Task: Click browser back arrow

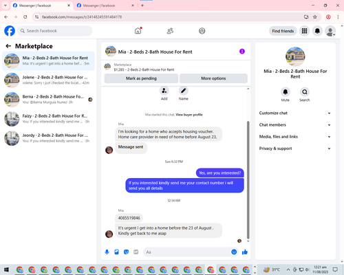Action: pyautogui.click(x=6, y=17)
